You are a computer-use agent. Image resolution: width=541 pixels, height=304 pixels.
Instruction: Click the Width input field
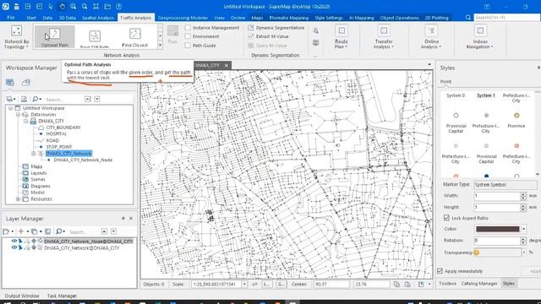pos(496,196)
